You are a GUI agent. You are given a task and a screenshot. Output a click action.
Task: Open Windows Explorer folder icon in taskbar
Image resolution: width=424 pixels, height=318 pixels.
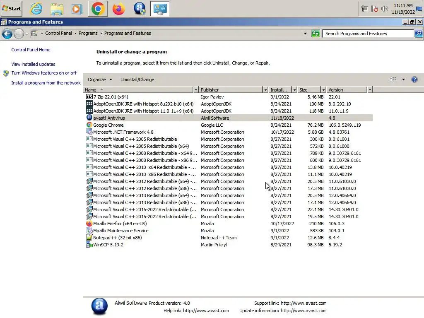click(57, 9)
